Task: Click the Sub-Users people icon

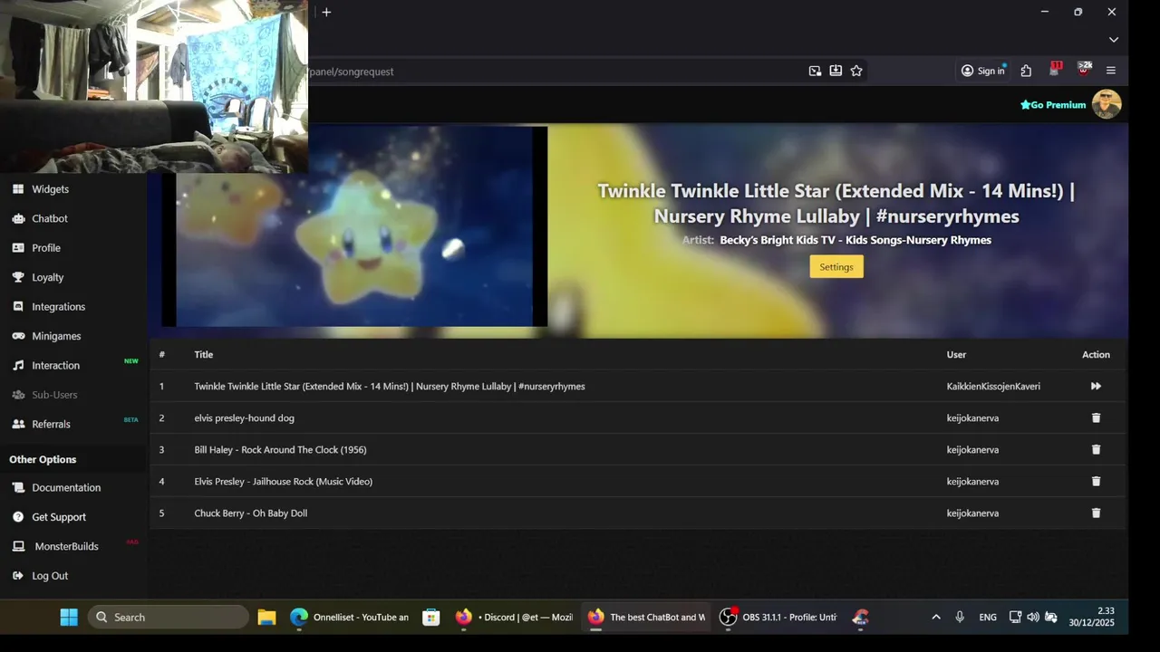Action: [x=18, y=395]
